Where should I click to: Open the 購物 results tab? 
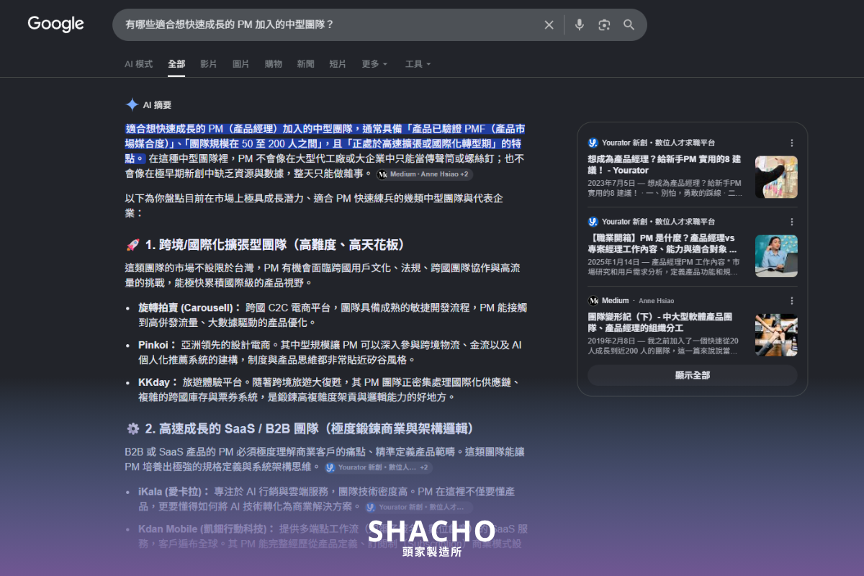(274, 64)
